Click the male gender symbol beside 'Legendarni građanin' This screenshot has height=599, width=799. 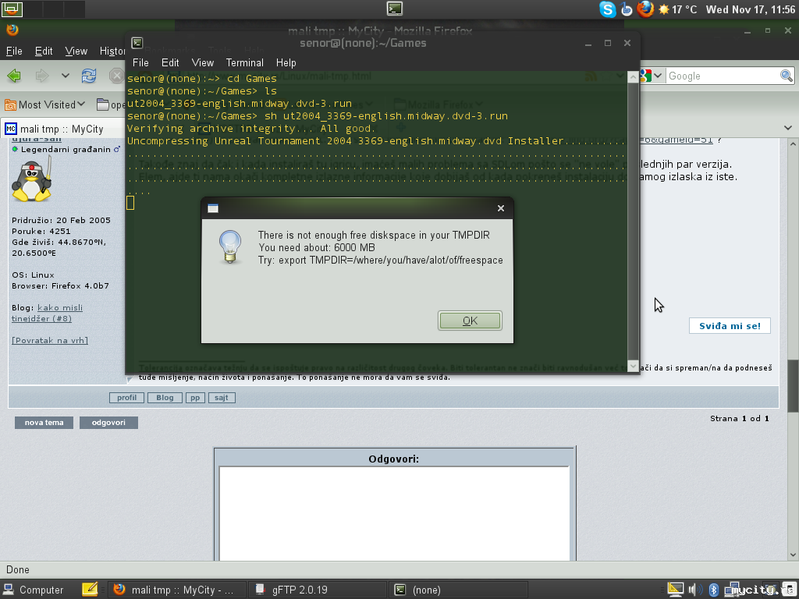pos(117,149)
